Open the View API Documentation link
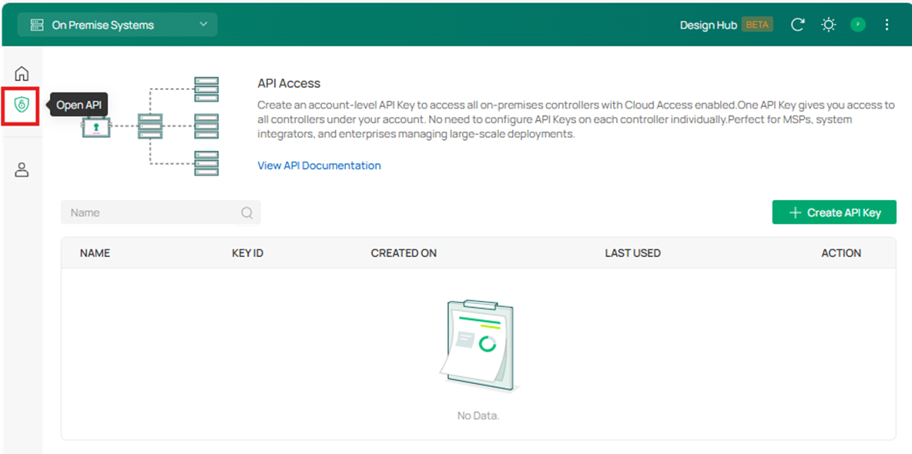The width and height of the screenshot is (912, 454). click(320, 165)
